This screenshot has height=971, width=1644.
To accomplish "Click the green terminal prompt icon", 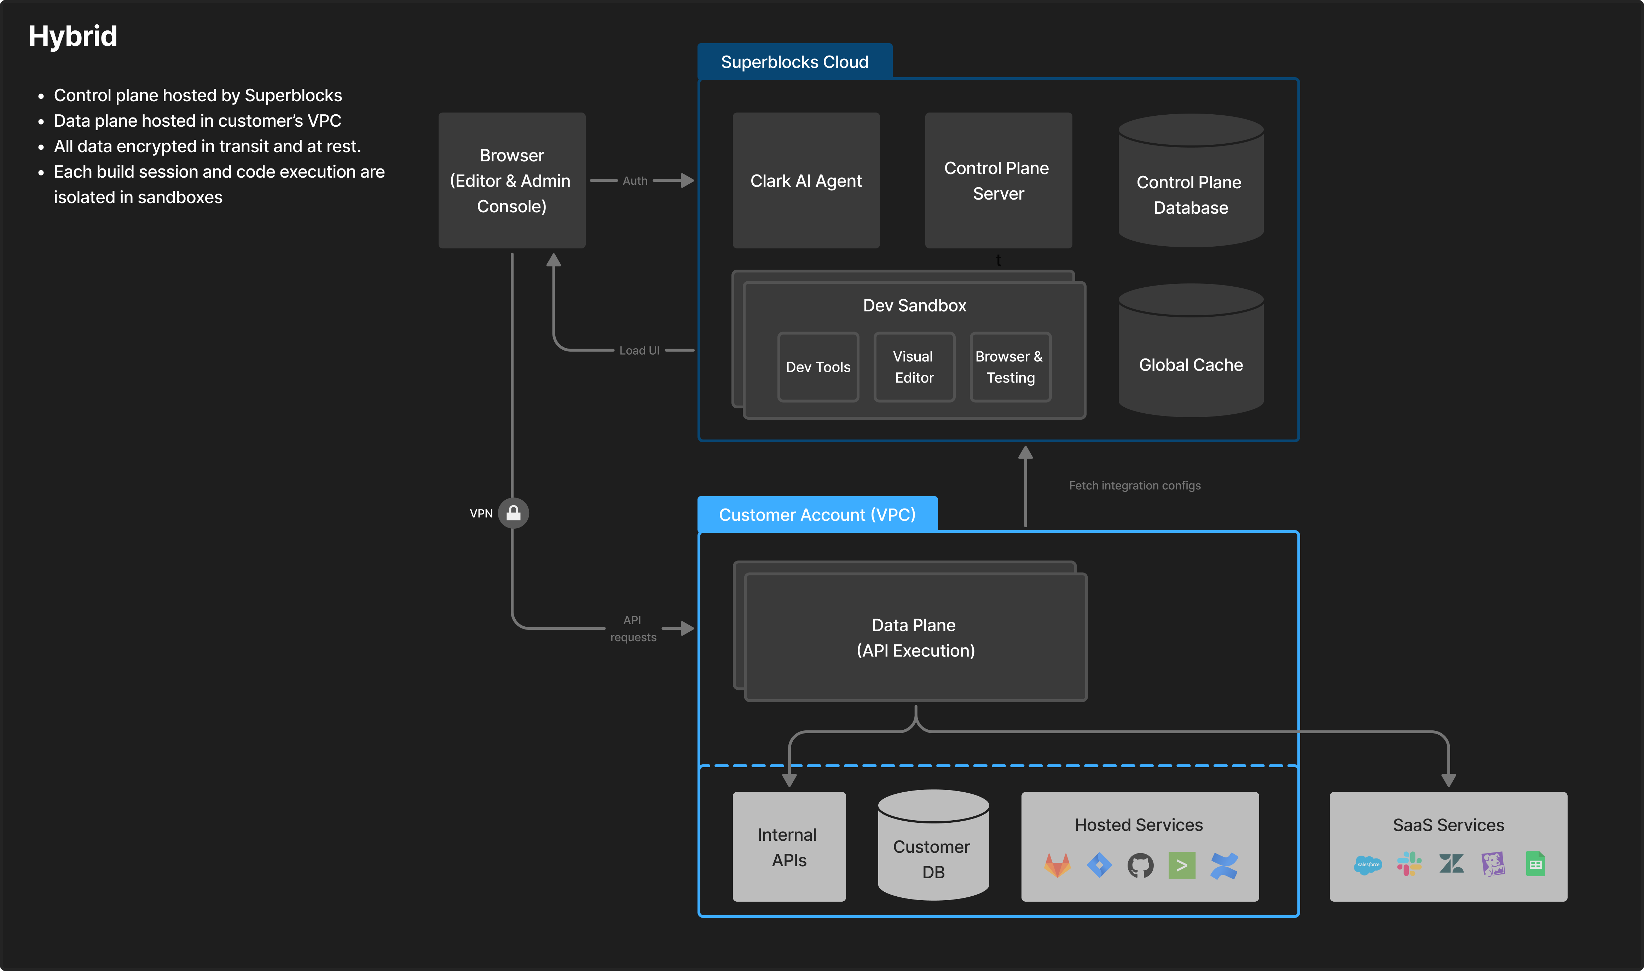I will click(x=1182, y=865).
